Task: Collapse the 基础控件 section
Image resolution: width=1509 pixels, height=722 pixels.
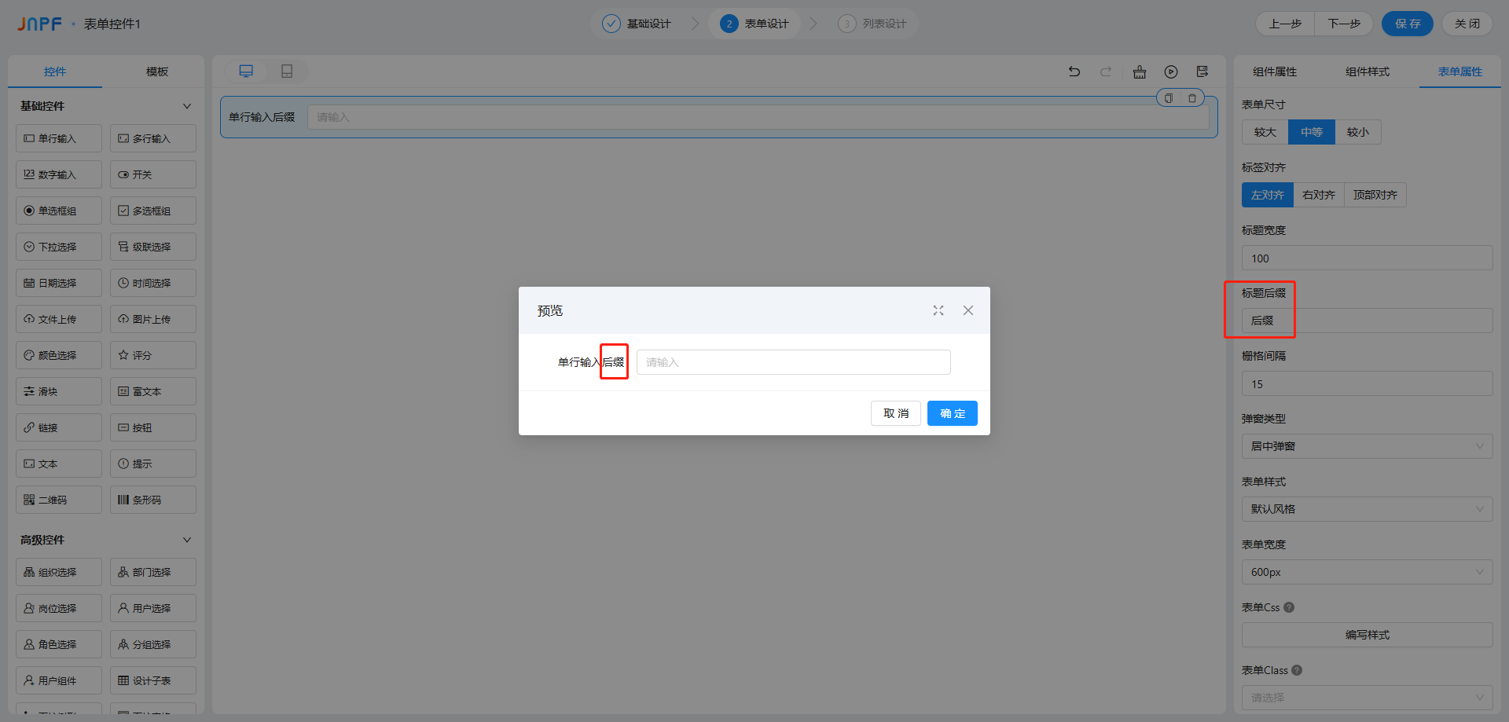Action: (187, 106)
